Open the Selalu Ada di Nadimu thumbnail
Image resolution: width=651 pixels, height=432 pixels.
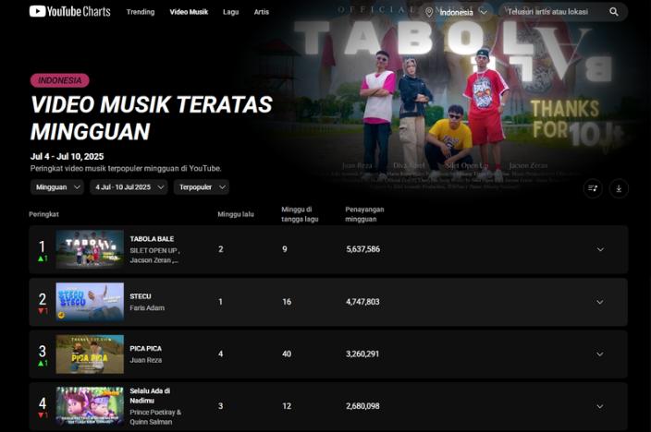pyautogui.click(x=90, y=406)
